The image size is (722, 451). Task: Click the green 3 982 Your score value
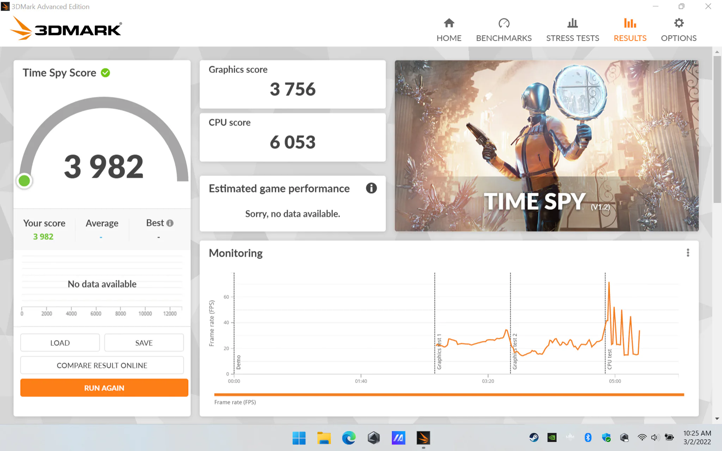point(43,236)
